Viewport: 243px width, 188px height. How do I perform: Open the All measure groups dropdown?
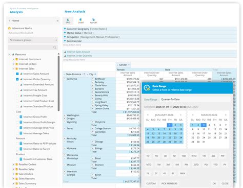tap(33, 40)
